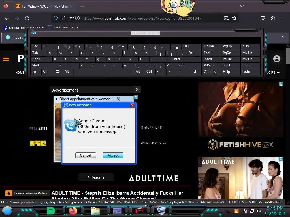Expand the list all tabs chevron

click(x=242, y=6)
